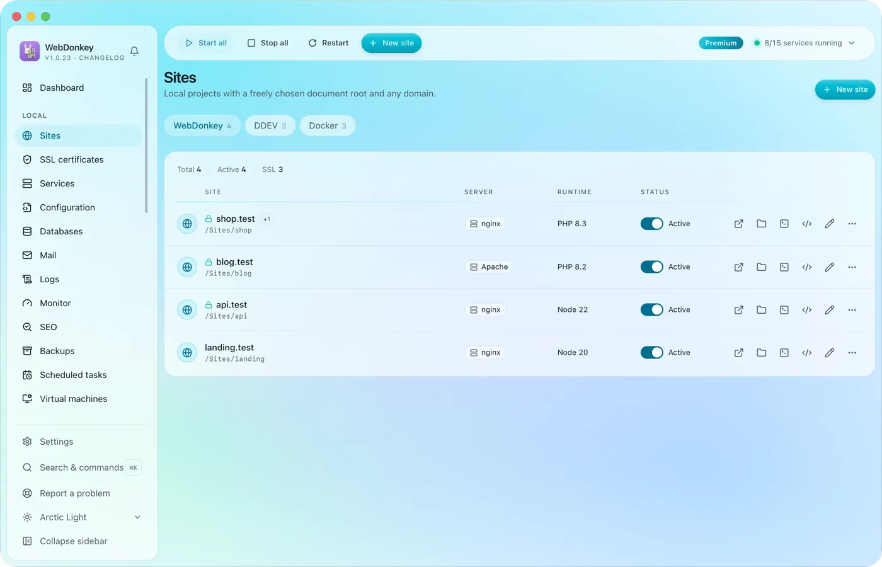
Task: Select the WebDonkey sites tab
Action: point(202,125)
